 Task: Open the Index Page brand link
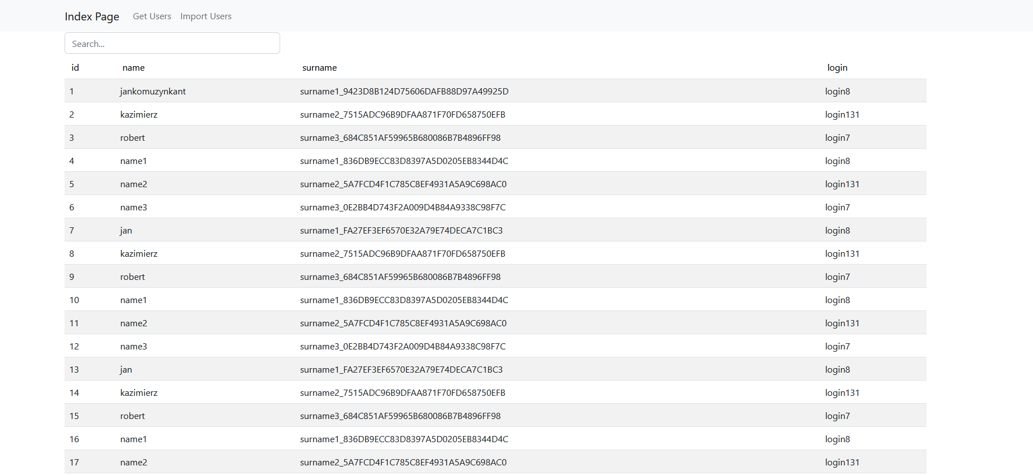click(x=92, y=16)
